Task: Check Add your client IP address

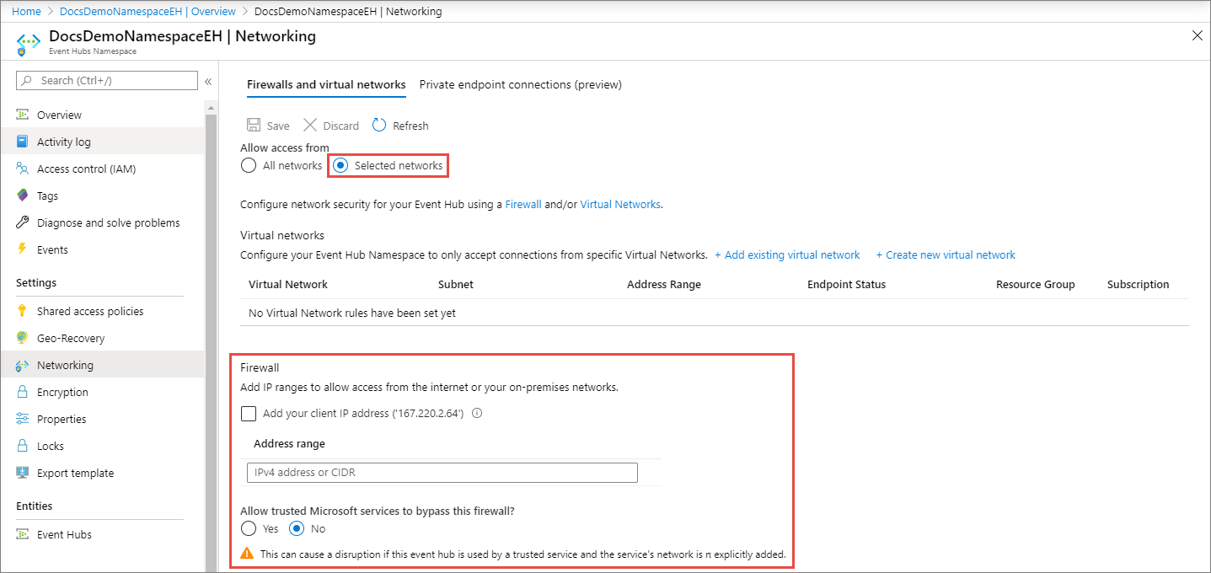Action: [x=249, y=414]
